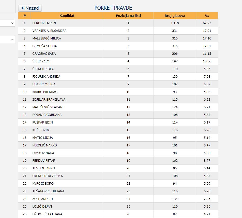Select the % column header
This screenshot has width=242, height=218.
[207, 16]
